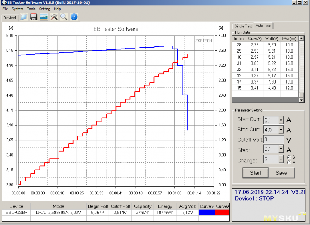Click the Volt(V) column header
Viewport: 310px width, 225px height.
[x=272, y=39]
